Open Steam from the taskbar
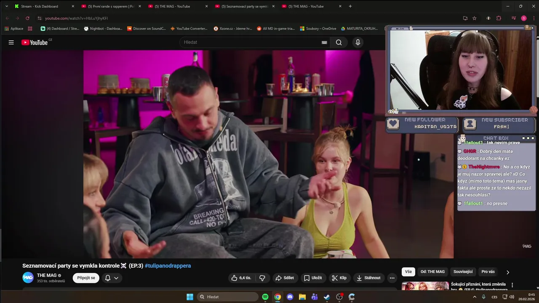The width and height of the screenshot is (539, 303). click(327, 297)
